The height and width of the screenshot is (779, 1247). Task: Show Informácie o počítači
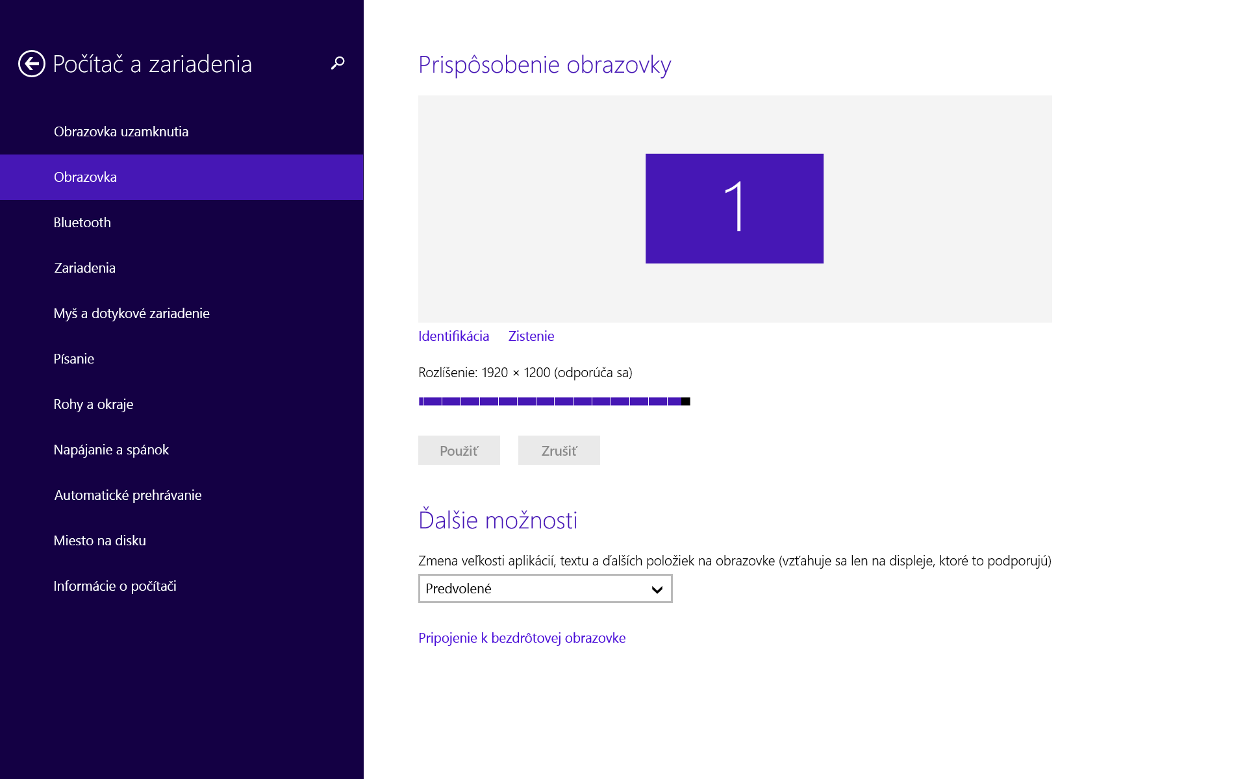coord(181,586)
